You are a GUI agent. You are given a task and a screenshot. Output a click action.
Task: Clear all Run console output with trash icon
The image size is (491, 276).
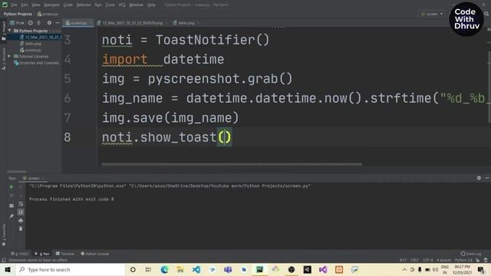coord(21,228)
